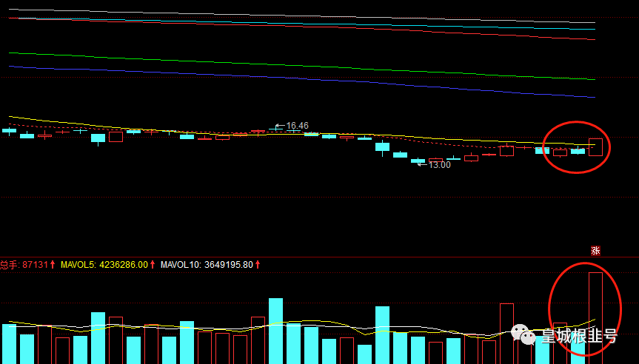
Task: Click the red 涨 marker icon
Action: pos(595,250)
